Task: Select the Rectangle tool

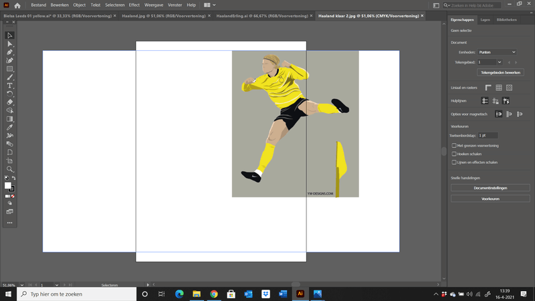Action: (9, 69)
